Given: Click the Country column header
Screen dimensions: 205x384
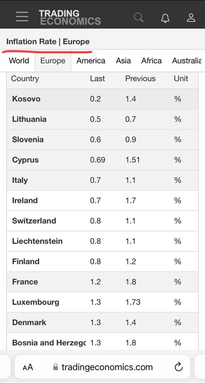Looking at the screenshot, I should [x=25, y=79].
